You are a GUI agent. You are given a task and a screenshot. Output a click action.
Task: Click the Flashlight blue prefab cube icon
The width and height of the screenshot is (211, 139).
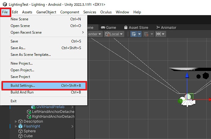(x=20, y=126)
